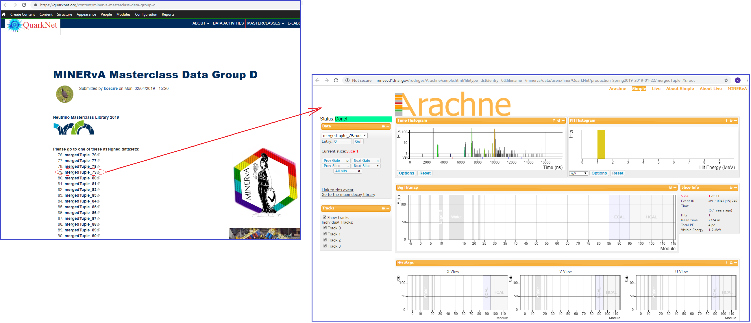This screenshot has width=751, height=323.
Task: Click forward arrow in QuarkNet browser window
Action: point(14,5)
